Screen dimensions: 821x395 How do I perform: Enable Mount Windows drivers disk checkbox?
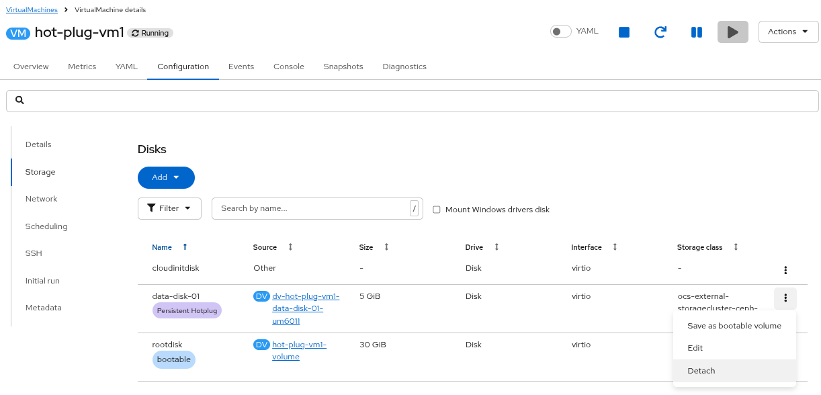coord(437,210)
